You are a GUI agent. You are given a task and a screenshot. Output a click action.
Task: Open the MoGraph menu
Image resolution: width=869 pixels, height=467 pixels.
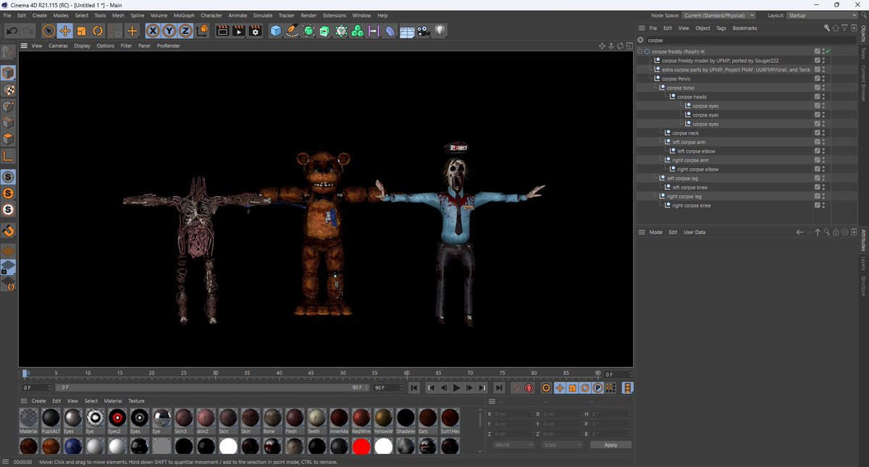[184, 15]
